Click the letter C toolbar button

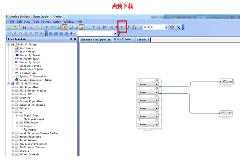pyautogui.click(x=61, y=33)
